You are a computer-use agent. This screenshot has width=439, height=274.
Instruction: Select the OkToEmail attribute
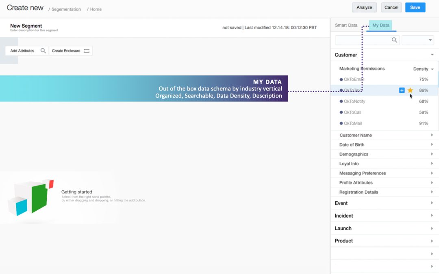tap(354, 80)
